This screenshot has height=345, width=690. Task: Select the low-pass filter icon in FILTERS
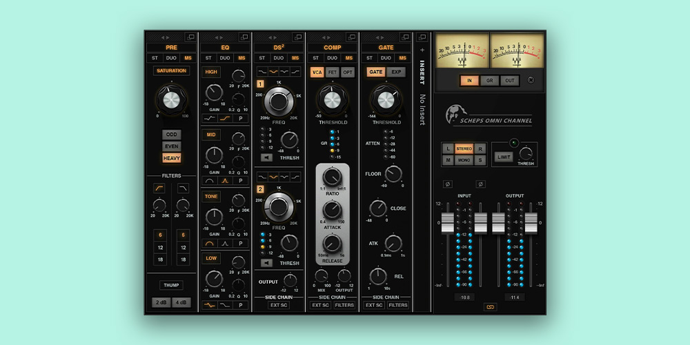point(183,188)
